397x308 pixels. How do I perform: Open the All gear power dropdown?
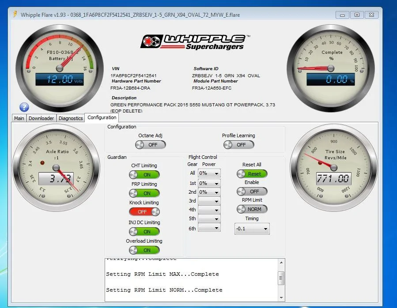pyautogui.click(x=209, y=173)
